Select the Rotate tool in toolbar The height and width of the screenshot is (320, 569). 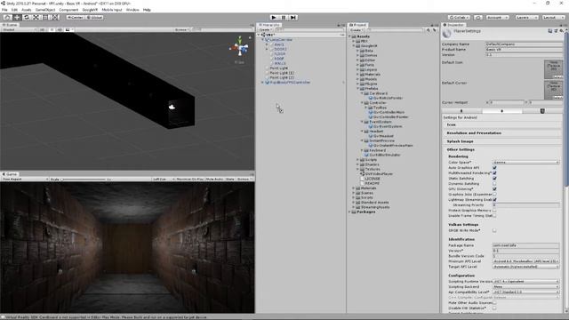[26, 18]
